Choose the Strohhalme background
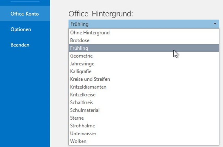 (x=144, y=126)
